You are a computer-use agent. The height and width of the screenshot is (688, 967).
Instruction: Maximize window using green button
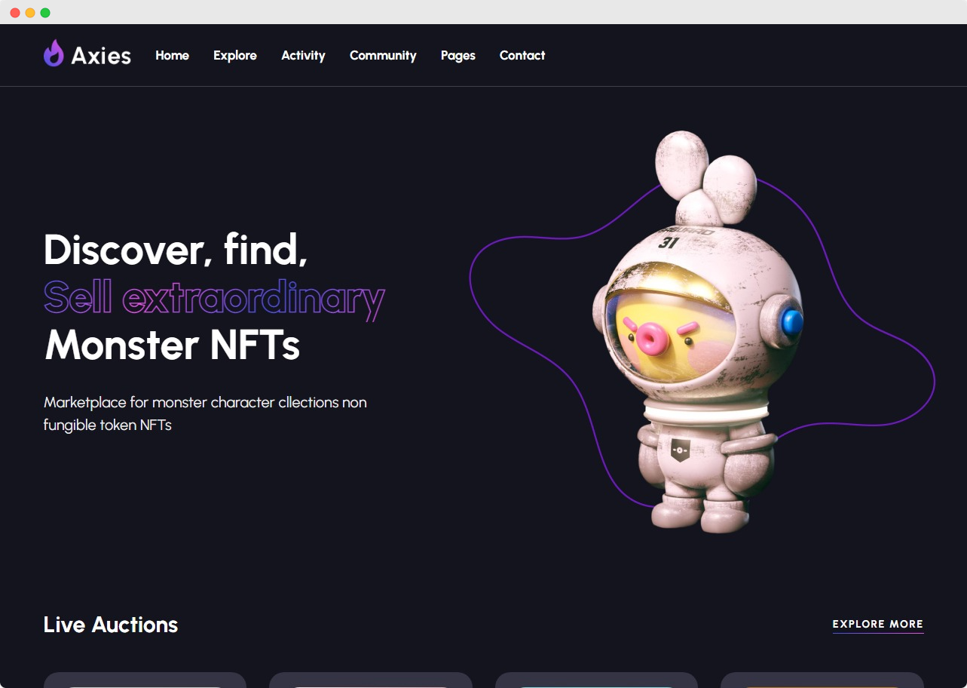click(x=45, y=13)
